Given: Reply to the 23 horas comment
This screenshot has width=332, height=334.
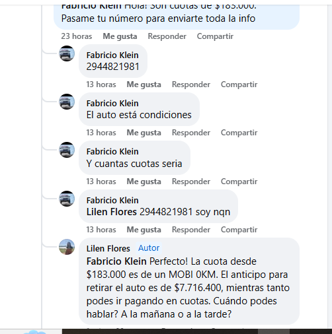Looking at the screenshot, I should coord(167,36).
